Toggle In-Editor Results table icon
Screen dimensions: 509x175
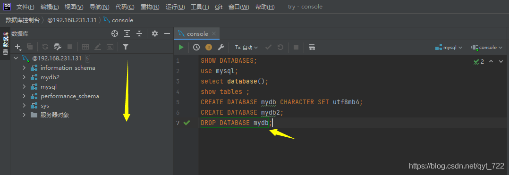[x=312, y=47]
